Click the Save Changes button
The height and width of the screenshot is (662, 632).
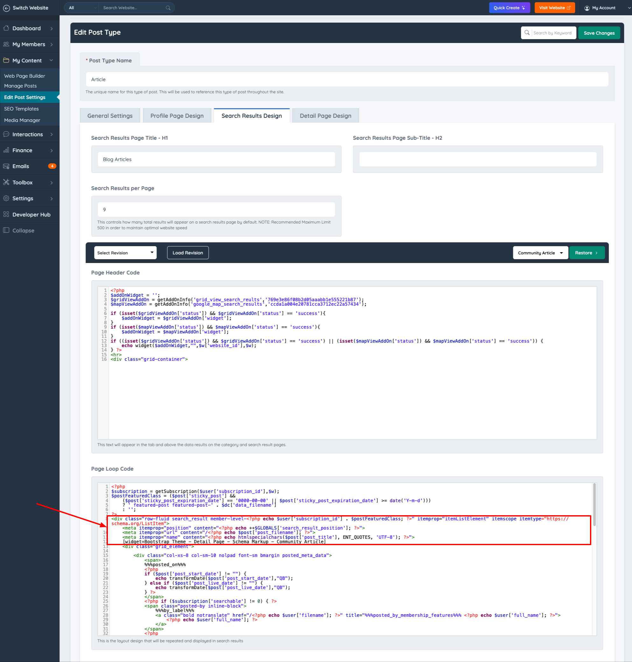(x=599, y=33)
